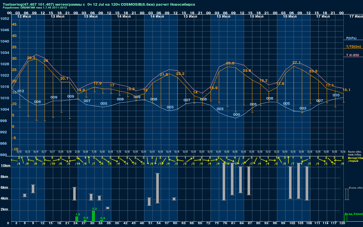Click forecast hour 120 on the bottom axis
Screen dimensions: 363x227
coord(342,223)
